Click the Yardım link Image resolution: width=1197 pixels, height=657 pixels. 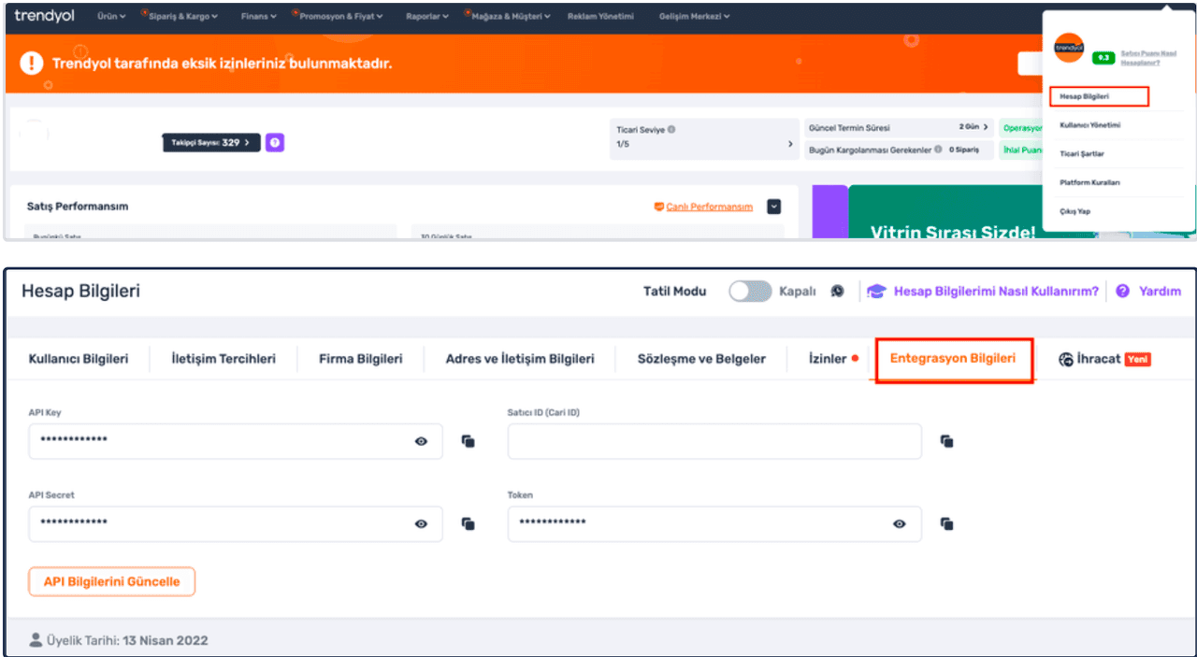(x=1160, y=292)
